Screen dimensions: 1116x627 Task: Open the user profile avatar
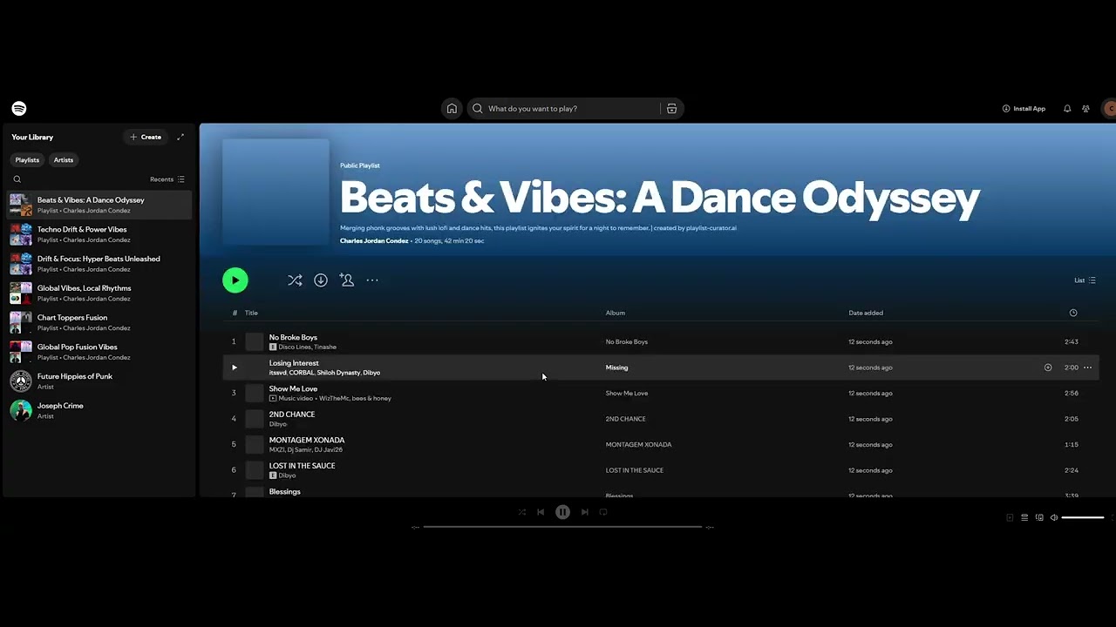coord(1109,109)
